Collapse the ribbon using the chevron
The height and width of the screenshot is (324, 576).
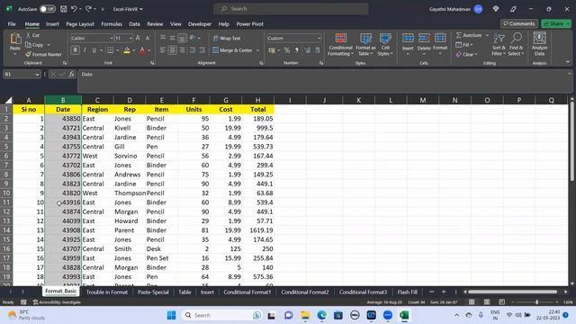click(x=568, y=62)
